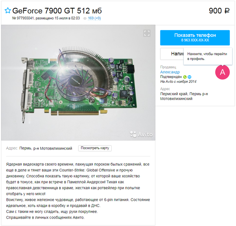This screenshot has width=236, height=226.
Task: Dismiss the profile hint tooltip
Action: (208, 56)
